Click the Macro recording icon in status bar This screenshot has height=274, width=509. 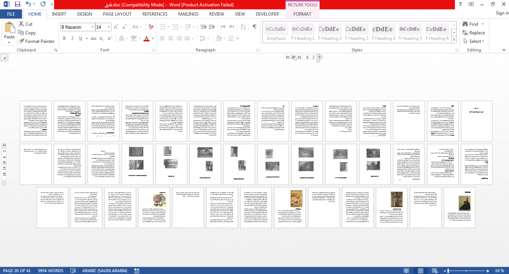(137, 271)
